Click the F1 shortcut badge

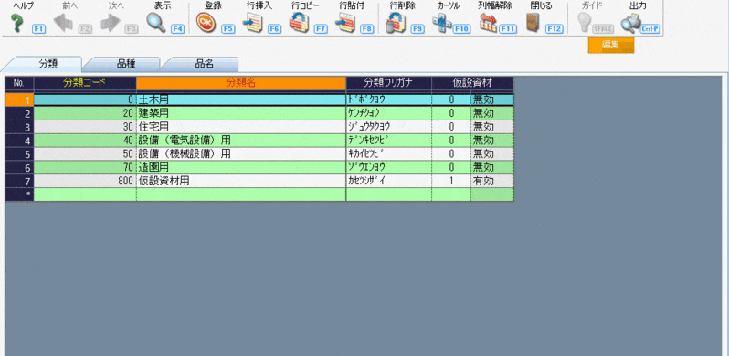(x=38, y=29)
